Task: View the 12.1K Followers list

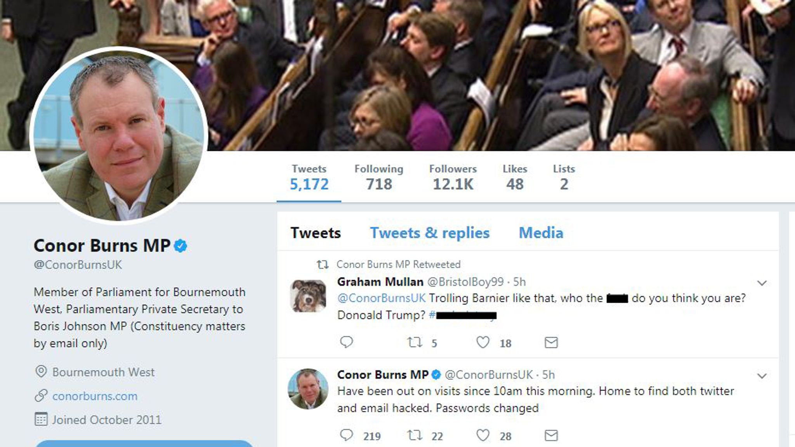Action: [452, 177]
